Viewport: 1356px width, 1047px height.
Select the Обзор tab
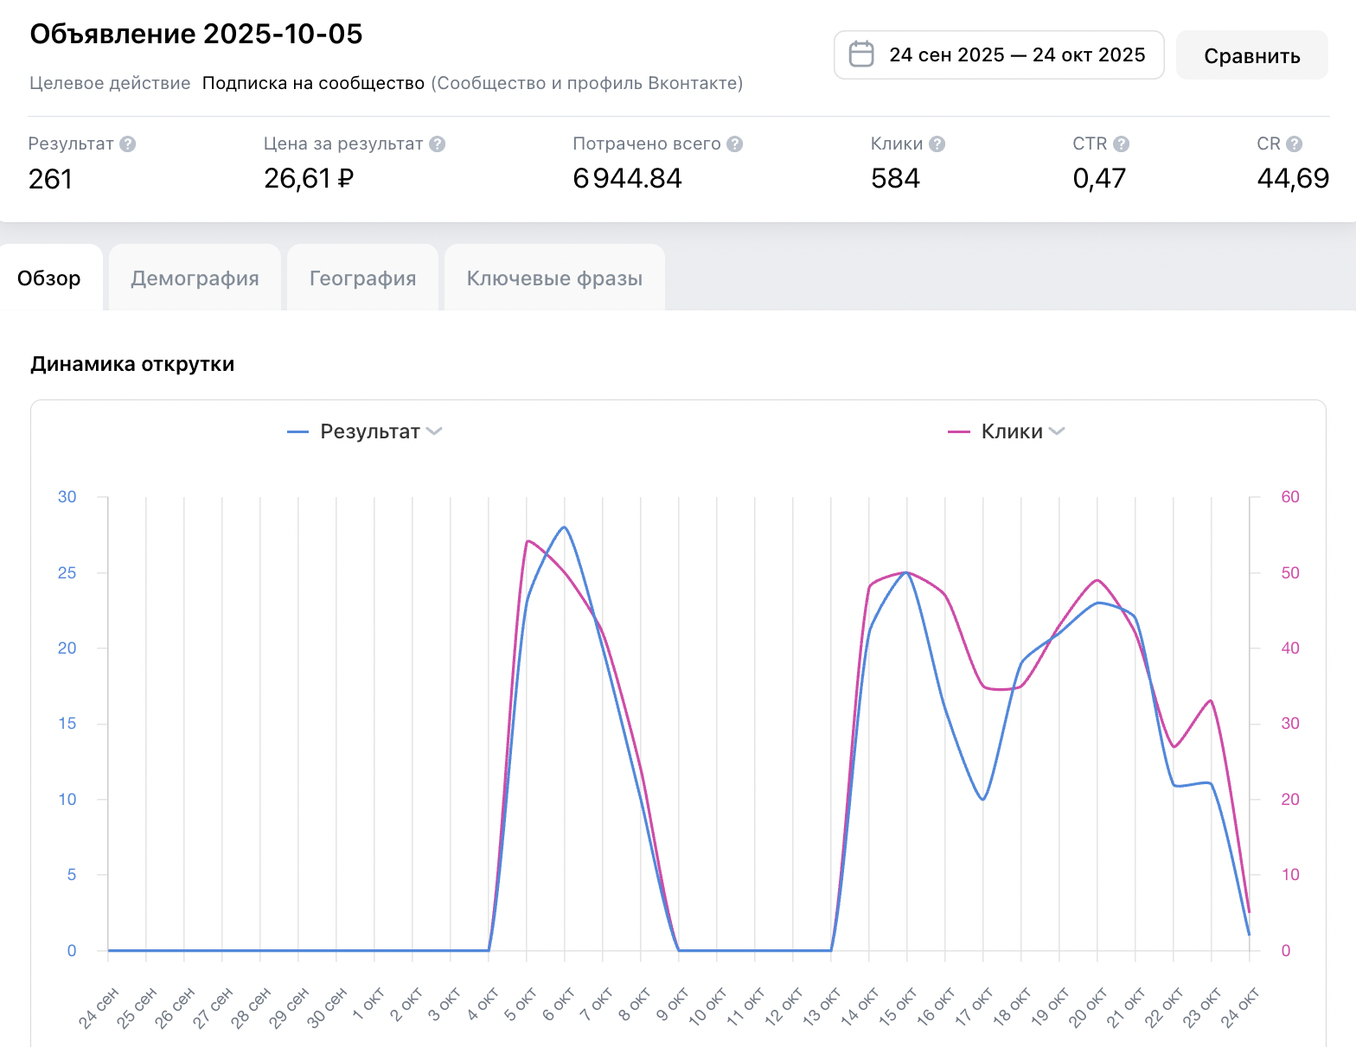pos(49,278)
